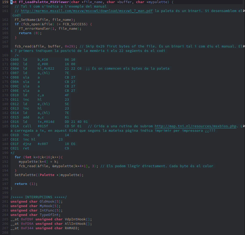Click the C008 sla a instruction
The width and height of the screenshot is (245, 235).
point(43,77)
